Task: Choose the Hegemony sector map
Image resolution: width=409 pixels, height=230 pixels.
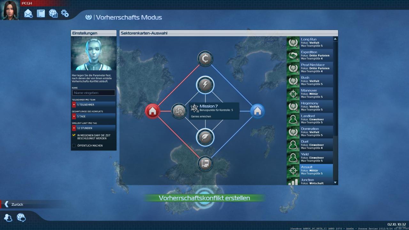Action: pyautogui.click(x=310, y=106)
